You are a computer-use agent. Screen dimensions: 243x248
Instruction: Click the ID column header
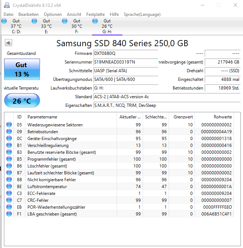point(19,117)
